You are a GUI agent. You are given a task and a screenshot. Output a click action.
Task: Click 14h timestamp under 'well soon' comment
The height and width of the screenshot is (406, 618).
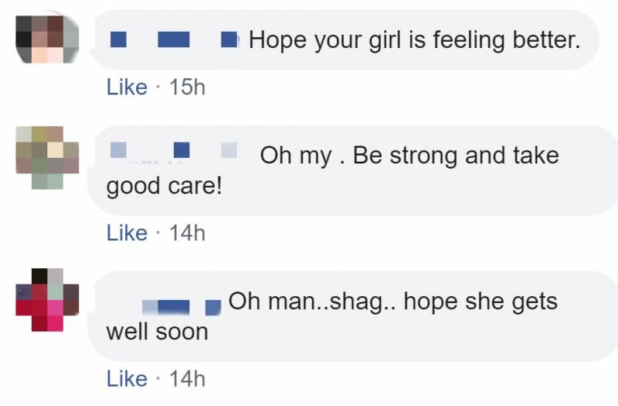[187, 378]
